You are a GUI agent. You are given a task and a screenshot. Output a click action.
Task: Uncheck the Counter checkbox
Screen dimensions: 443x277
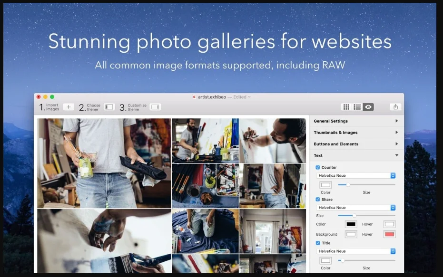pyautogui.click(x=317, y=167)
